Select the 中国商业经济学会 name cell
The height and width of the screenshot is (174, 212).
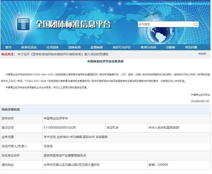126,118
